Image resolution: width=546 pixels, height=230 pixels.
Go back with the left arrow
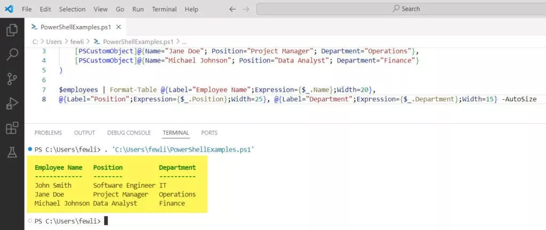(232, 10)
